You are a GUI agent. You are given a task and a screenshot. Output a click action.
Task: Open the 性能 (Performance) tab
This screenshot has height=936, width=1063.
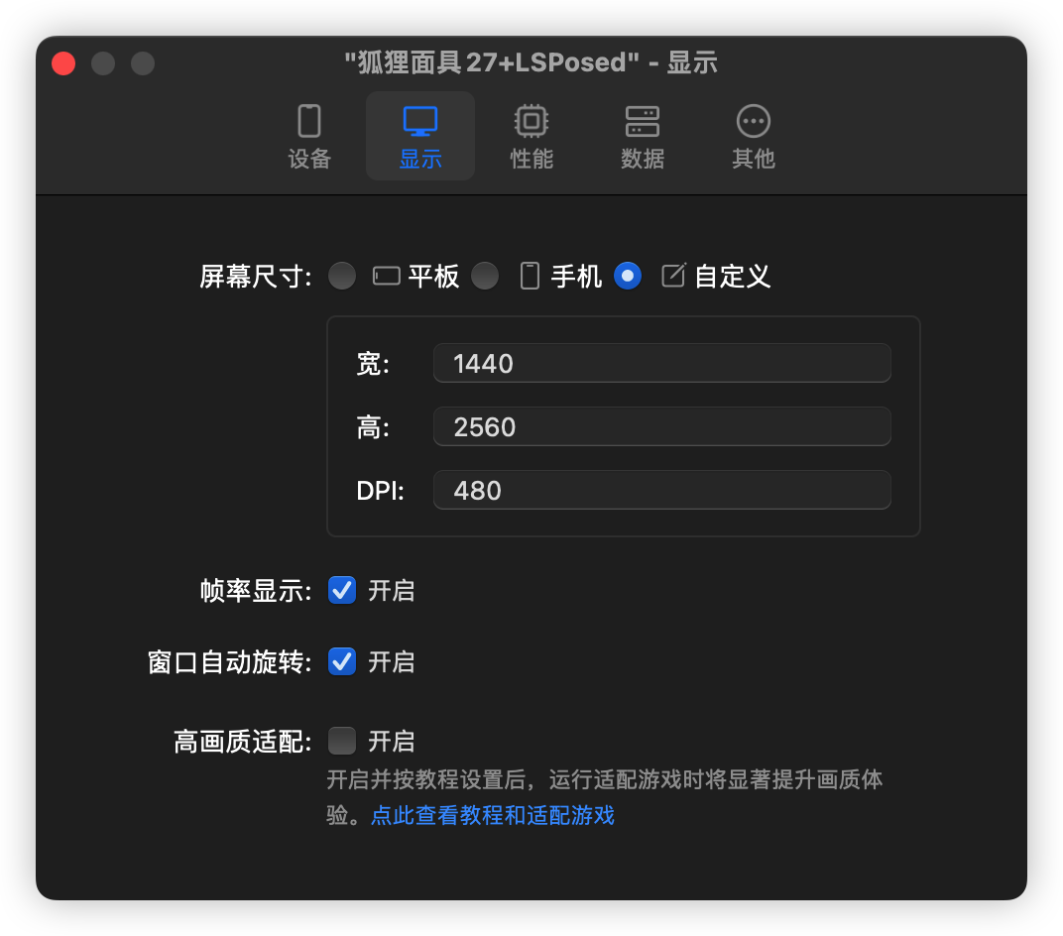click(x=531, y=136)
